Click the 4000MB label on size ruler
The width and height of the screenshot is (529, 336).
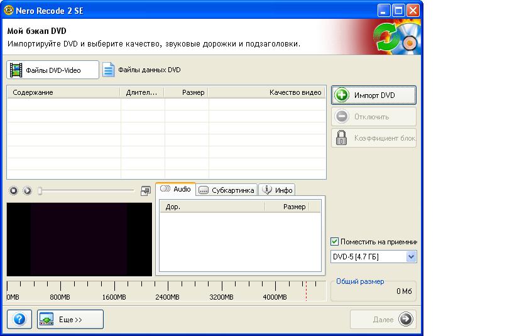click(x=275, y=297)
